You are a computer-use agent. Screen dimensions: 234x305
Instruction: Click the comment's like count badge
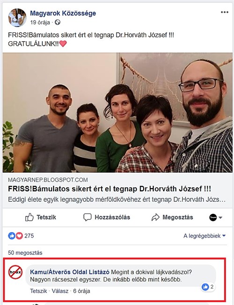208,287
